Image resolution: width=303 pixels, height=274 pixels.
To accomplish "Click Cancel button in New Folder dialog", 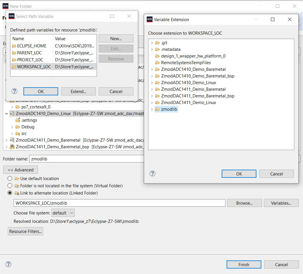I will click(281, 264).
